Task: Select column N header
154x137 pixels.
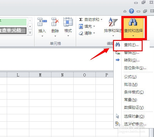Action: pyautogui.click(x=62, y=75)
